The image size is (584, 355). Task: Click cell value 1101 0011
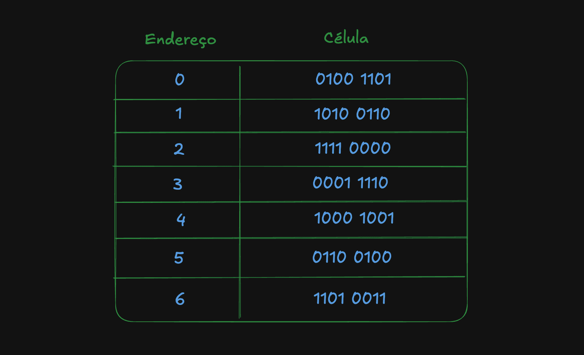[349, 298]
